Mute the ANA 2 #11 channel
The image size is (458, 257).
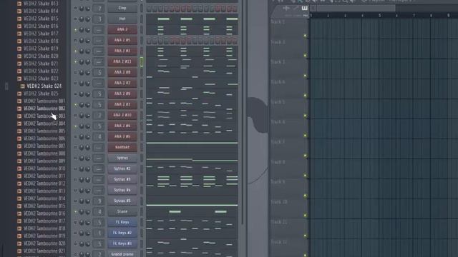pos(75,62)
